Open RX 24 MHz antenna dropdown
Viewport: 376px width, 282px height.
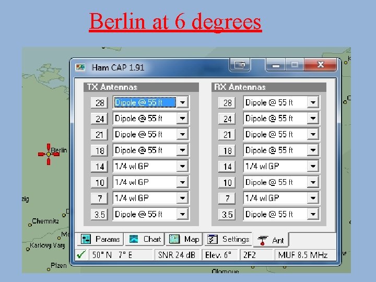coord(313,119)
